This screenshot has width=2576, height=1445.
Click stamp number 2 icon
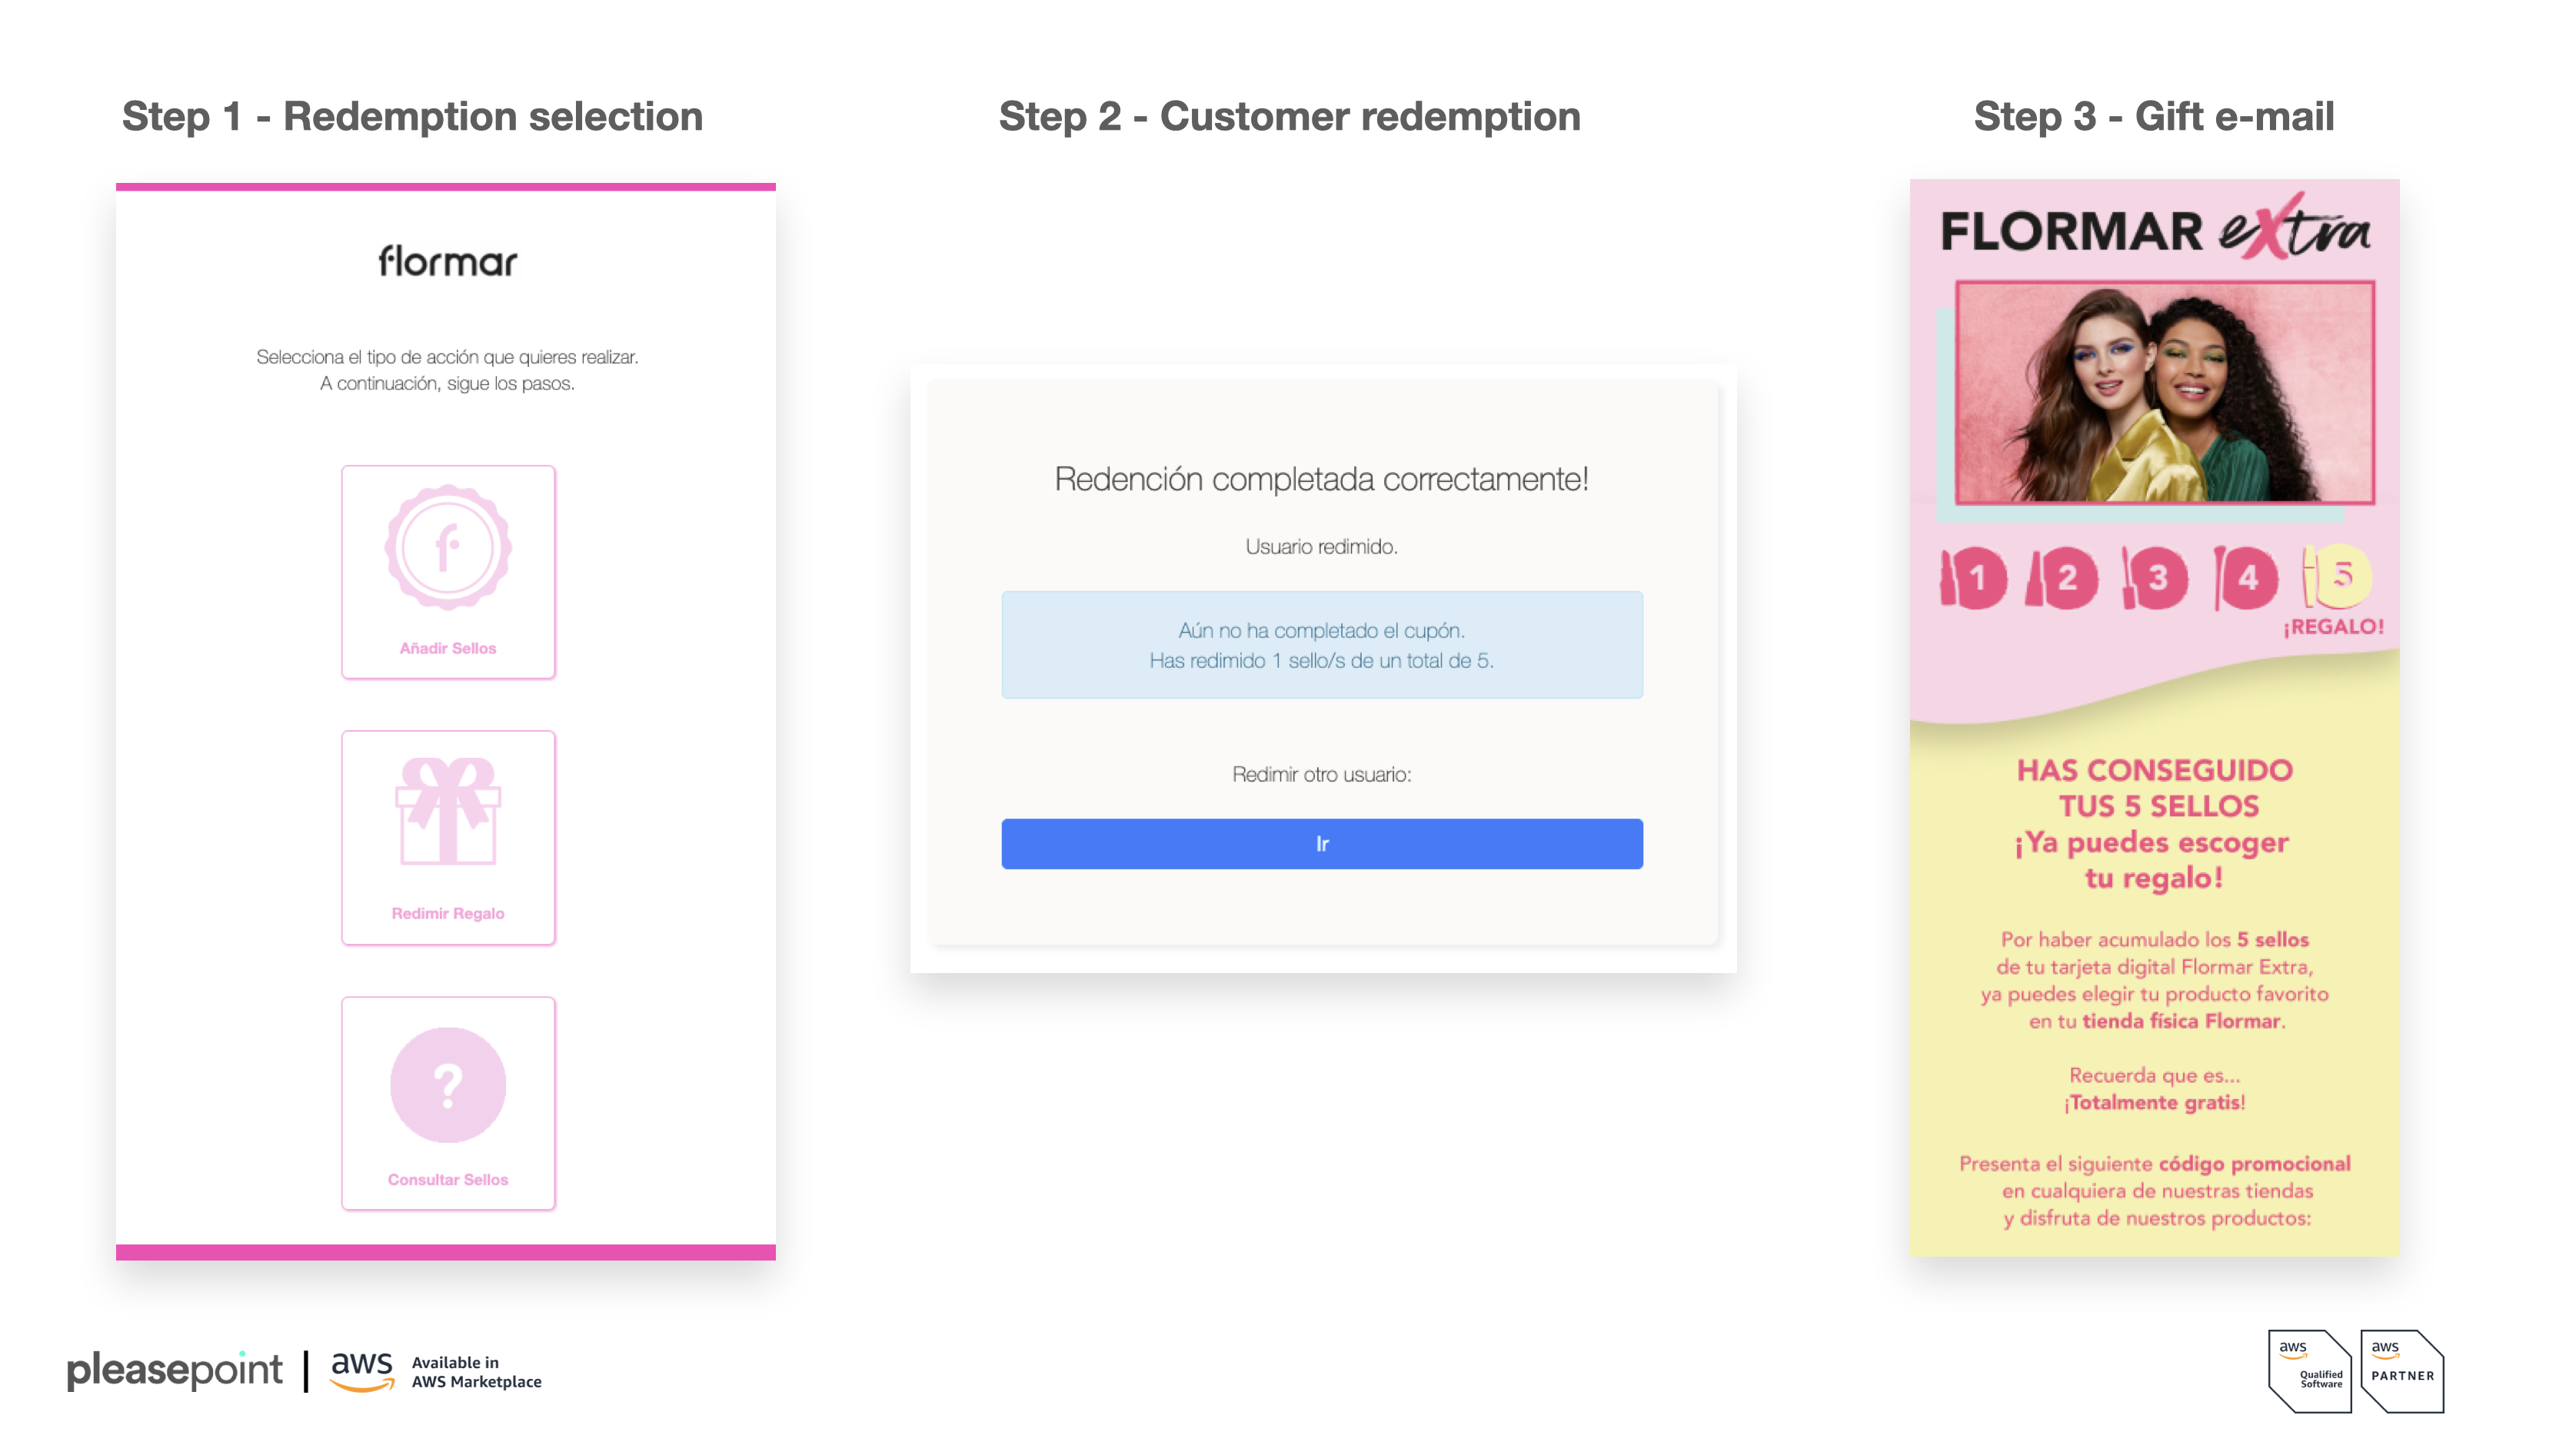pyautogui.click(x=2062, y=577)
